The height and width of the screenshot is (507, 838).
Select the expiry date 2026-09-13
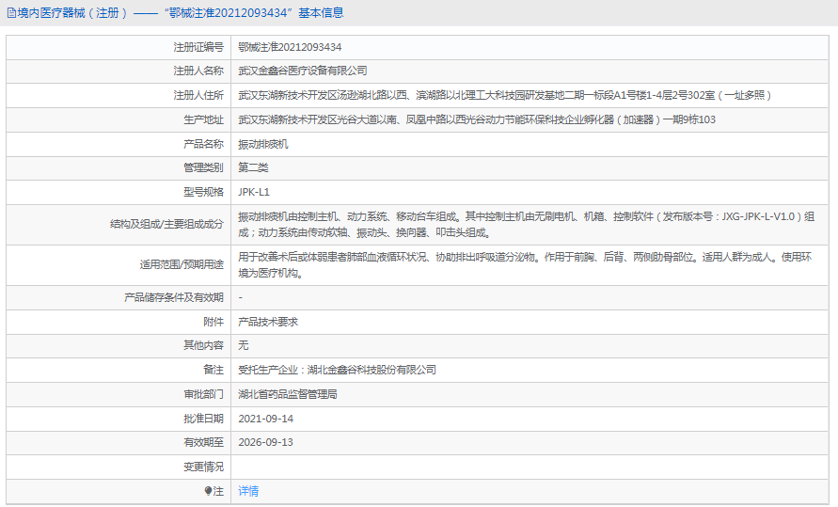pyautogui.click(x=265, y=442)
